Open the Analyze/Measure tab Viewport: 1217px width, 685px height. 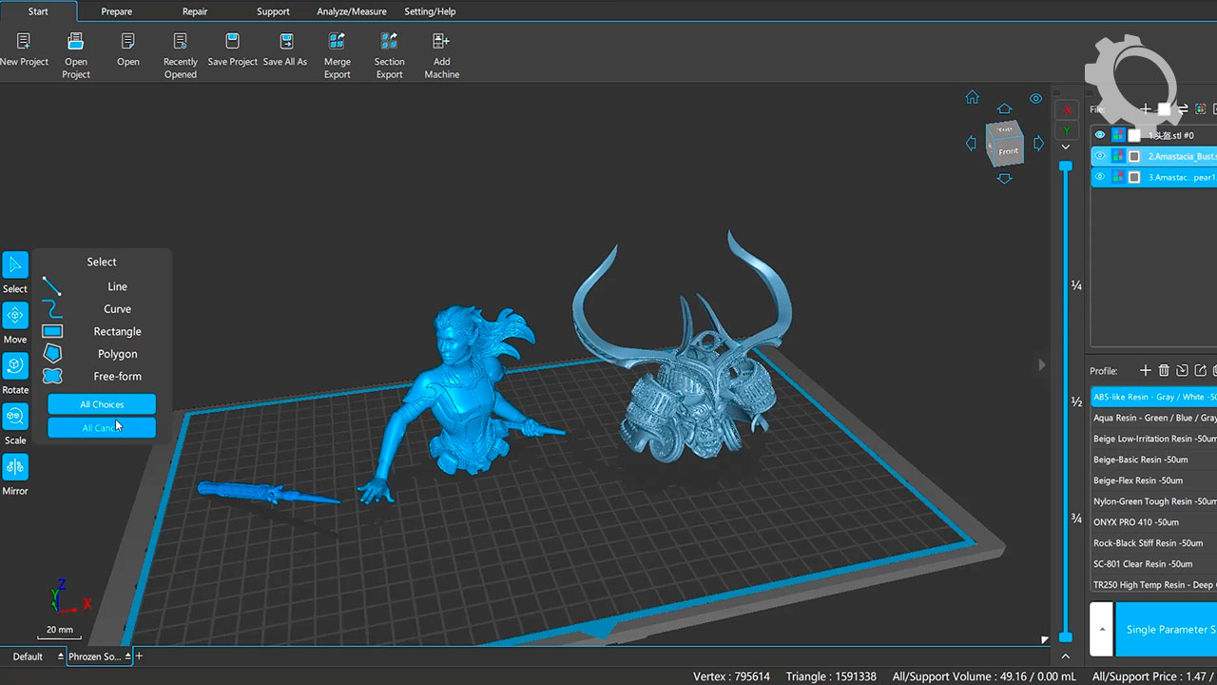pyautogui.click(x=352, y=11)
